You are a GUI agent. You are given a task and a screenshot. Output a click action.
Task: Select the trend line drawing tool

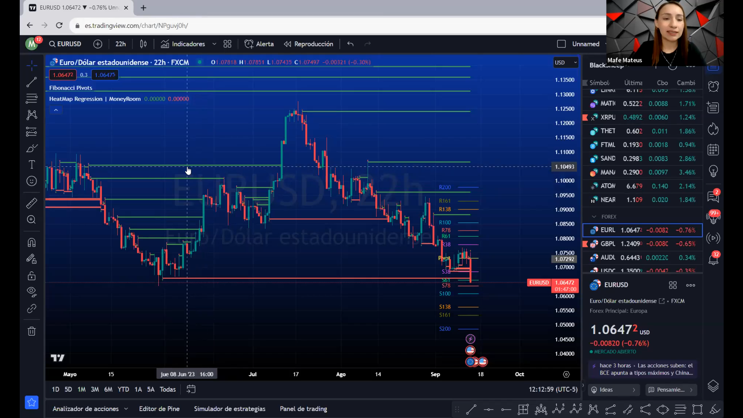[32, 82]
